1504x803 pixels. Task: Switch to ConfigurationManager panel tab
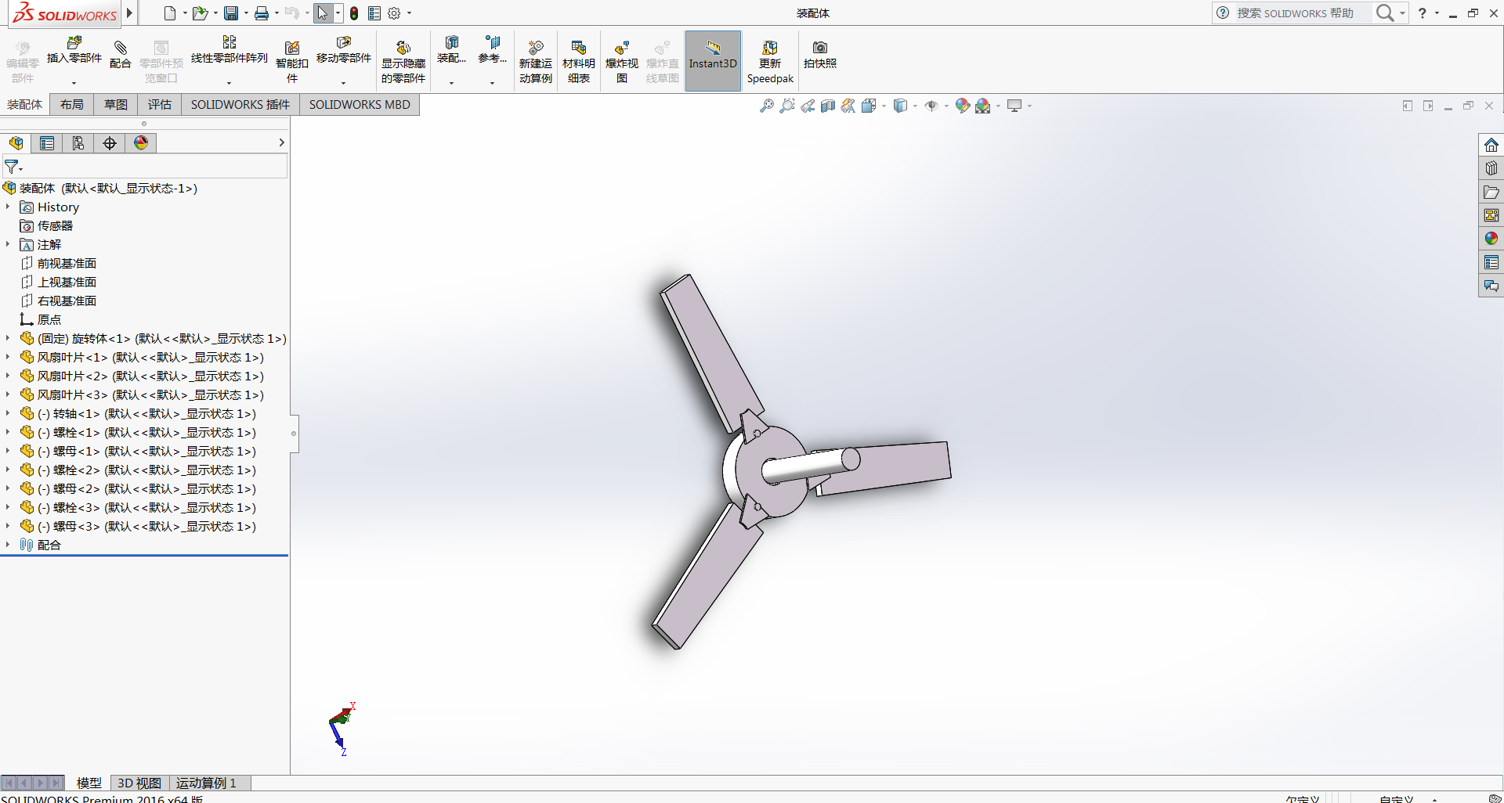(x=78, y=143)
